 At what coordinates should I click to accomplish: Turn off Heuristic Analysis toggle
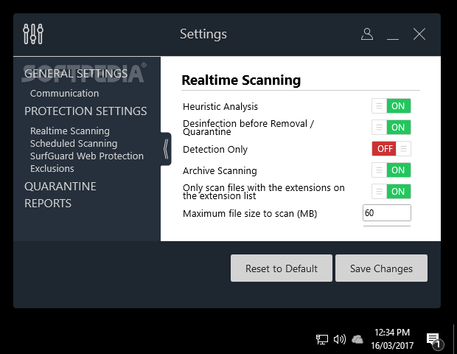coord(391,106)
